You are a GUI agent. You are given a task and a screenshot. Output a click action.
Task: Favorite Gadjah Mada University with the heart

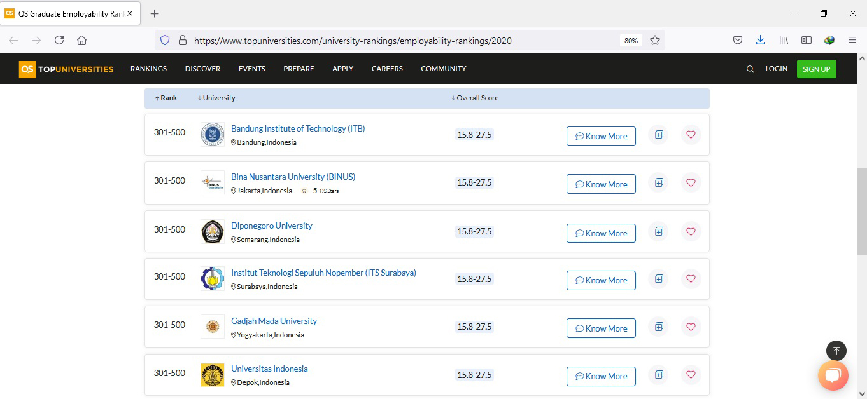[x=691, y=327]
